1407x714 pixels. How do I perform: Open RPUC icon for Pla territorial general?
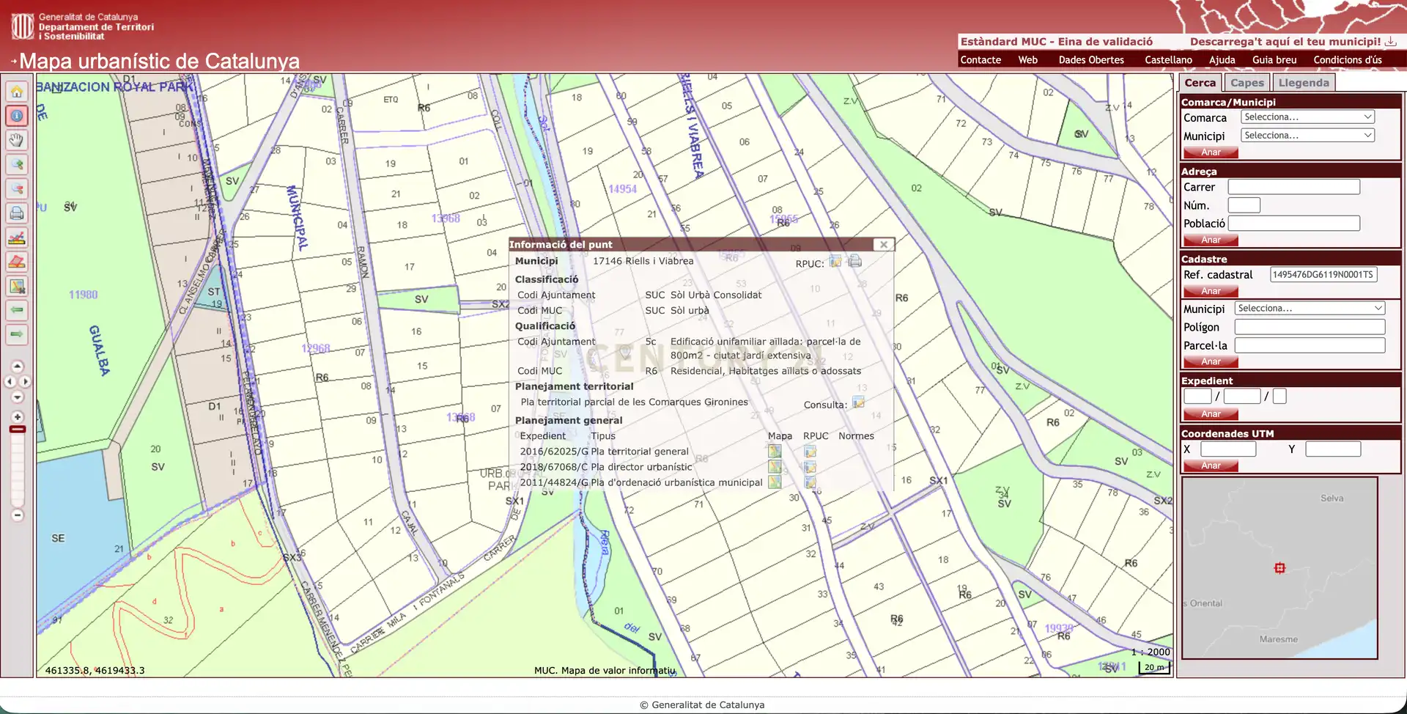click(810, 452)
